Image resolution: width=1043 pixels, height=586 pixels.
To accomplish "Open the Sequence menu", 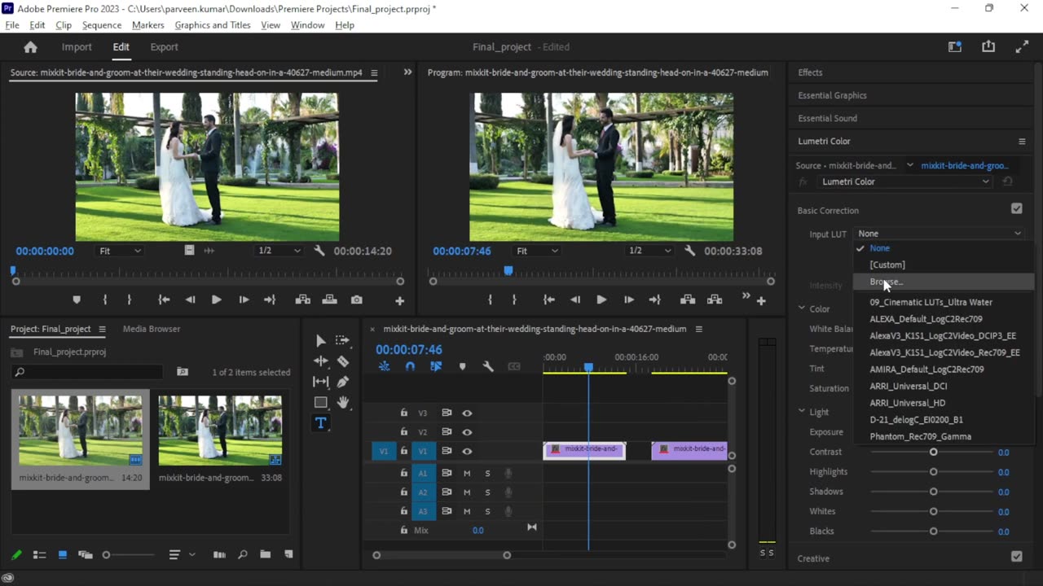I will (x=102, y=25).
